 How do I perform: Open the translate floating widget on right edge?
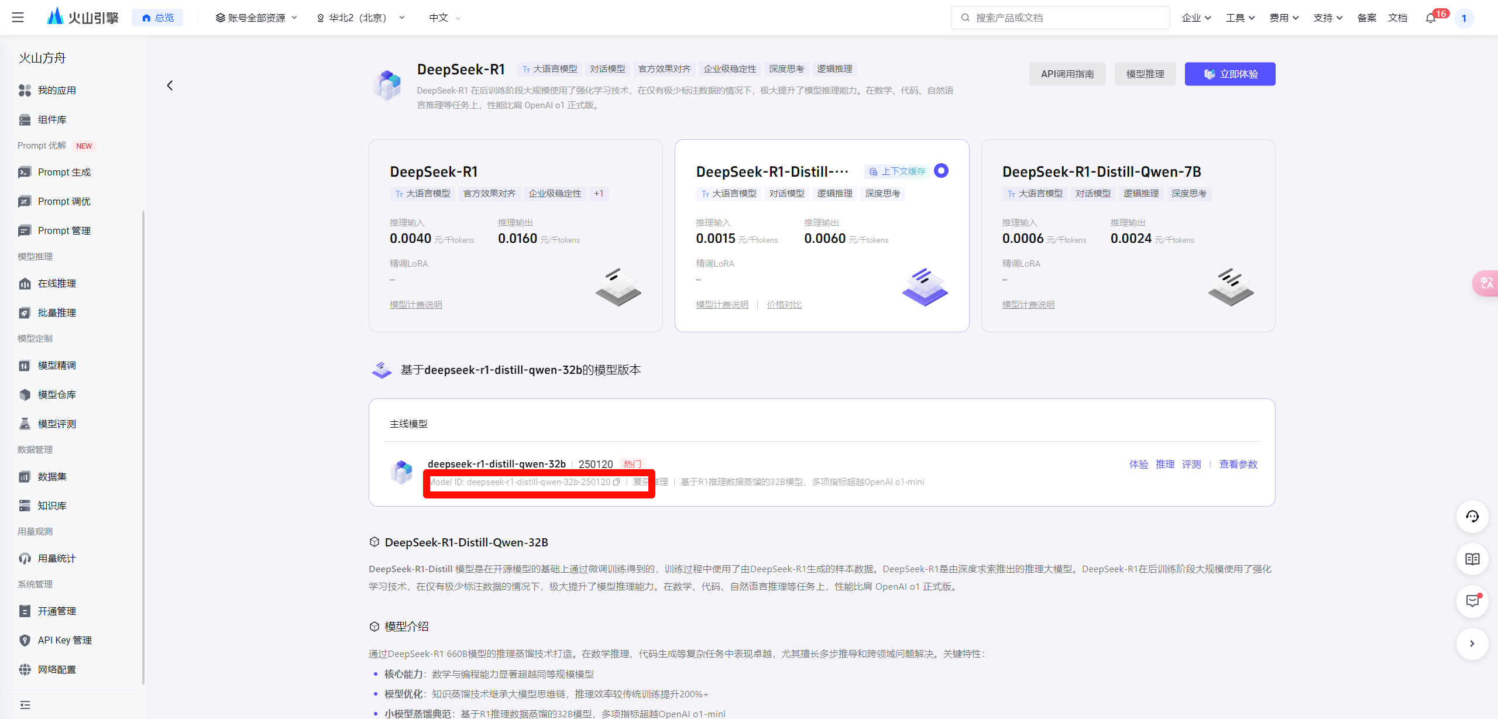point(1485,283)
